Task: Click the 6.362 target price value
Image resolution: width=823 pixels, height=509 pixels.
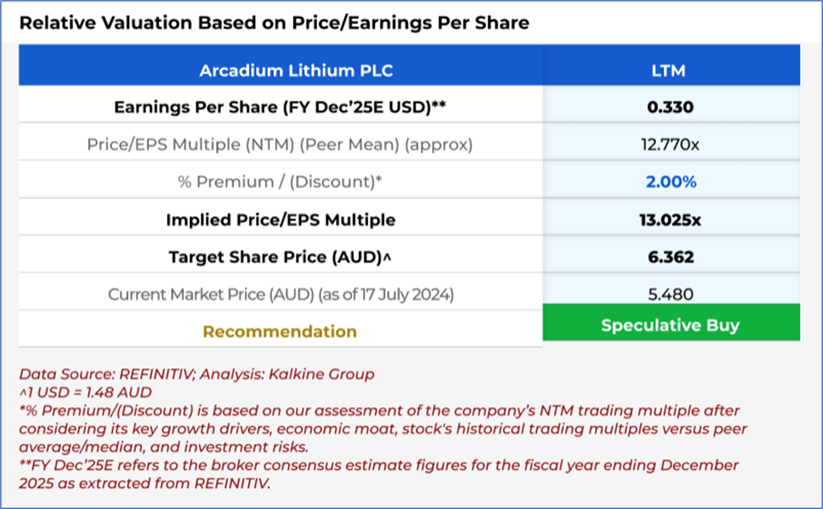Action: 670,257
